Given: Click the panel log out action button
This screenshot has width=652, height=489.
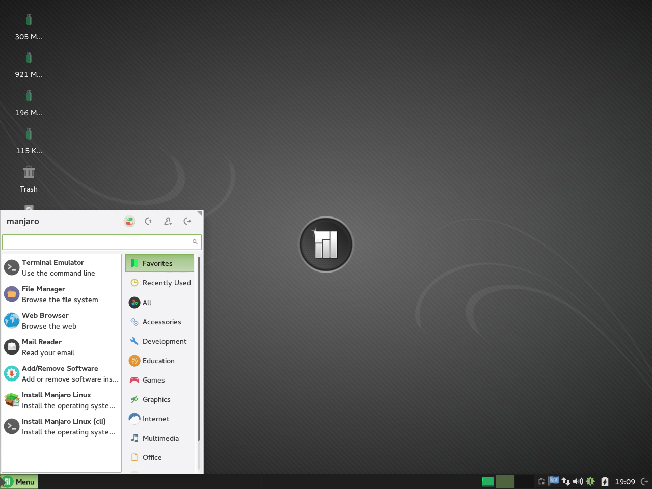Looking at the screenshot, I should [645, 481].
